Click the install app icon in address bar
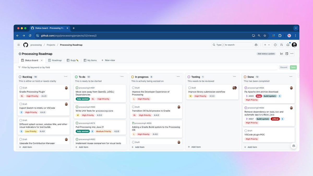This screenshot has height=176, width=313. coord(254,36)
